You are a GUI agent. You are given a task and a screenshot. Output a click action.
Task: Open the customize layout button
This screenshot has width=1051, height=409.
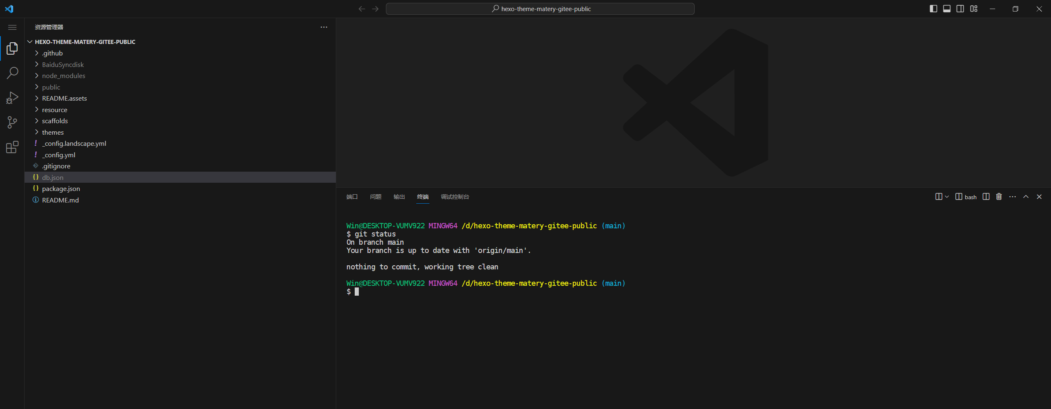(x=974, y=9)
